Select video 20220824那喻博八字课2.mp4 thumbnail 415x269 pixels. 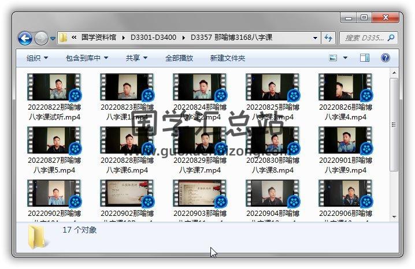200,87
